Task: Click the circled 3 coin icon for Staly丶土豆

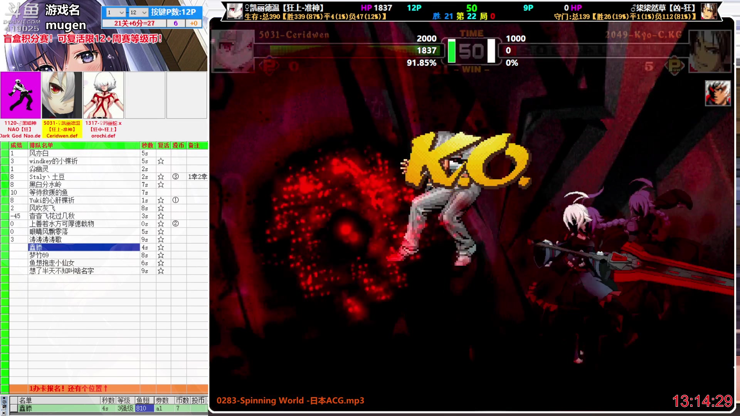Action: [175, 176]
